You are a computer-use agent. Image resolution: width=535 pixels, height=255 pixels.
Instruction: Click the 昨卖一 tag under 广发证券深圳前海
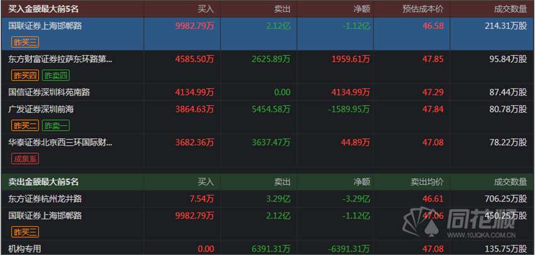click(56, 126)
